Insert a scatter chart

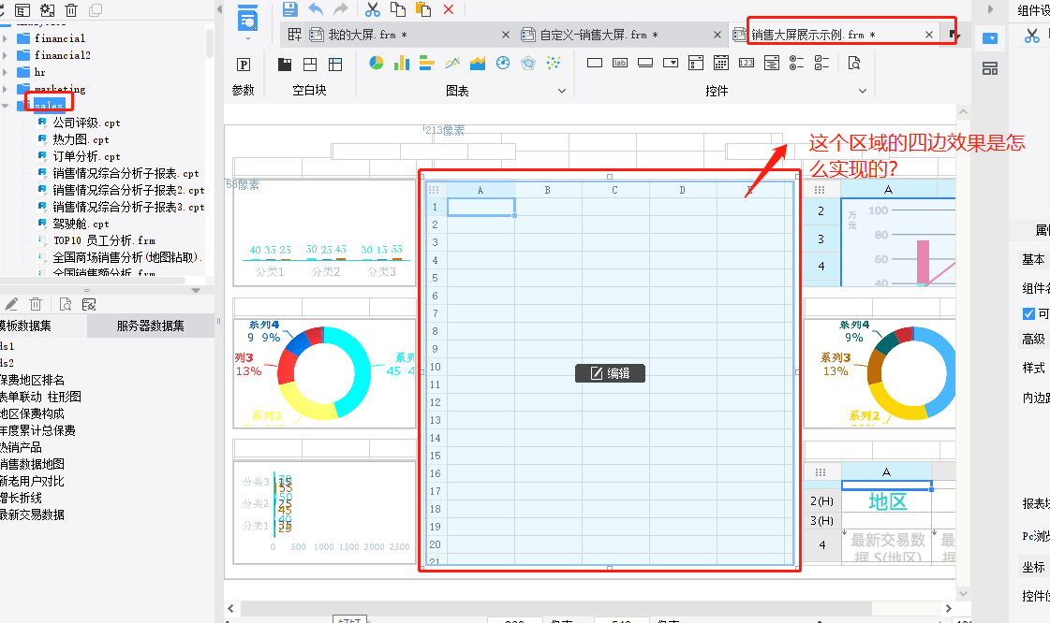[x=554, y=63]
